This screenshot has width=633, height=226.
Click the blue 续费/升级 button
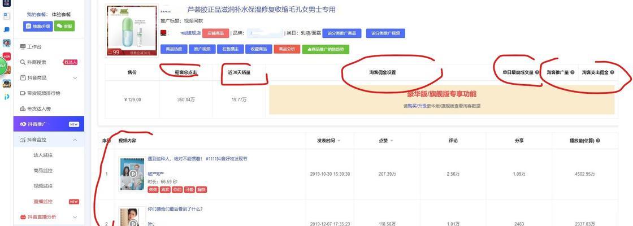tap(38, 26)
